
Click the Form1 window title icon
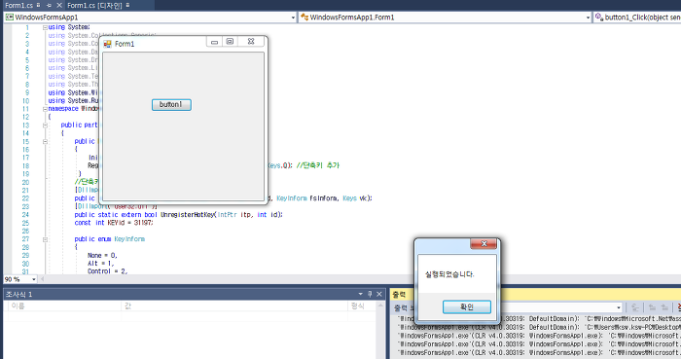pos(107,44)
